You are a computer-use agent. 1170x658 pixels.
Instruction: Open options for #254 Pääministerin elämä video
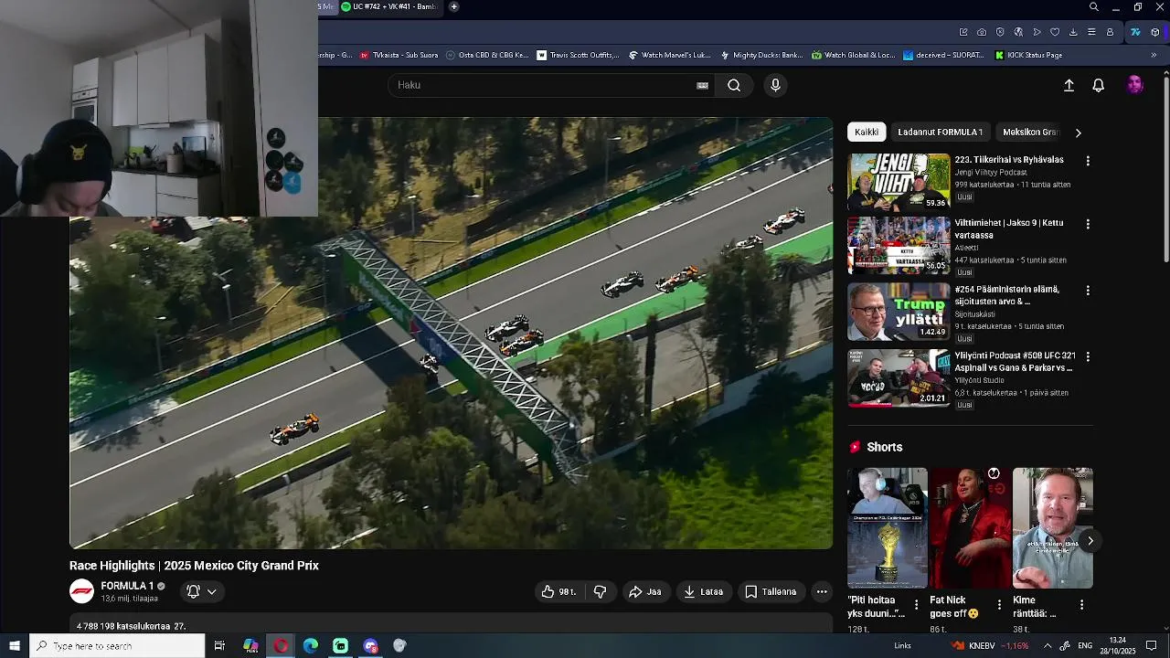(1088, 291)
